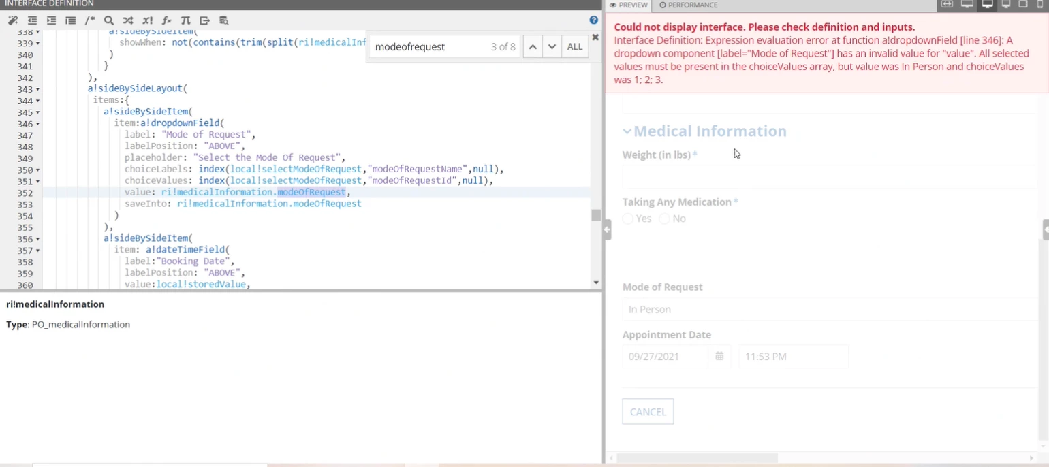Image resolution: width=1049 pixels, height=467 pixels.
Task: Toggle comment with the /* icon
Action: 90,21
